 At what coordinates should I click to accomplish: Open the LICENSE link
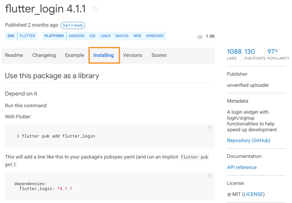point(253,194)
